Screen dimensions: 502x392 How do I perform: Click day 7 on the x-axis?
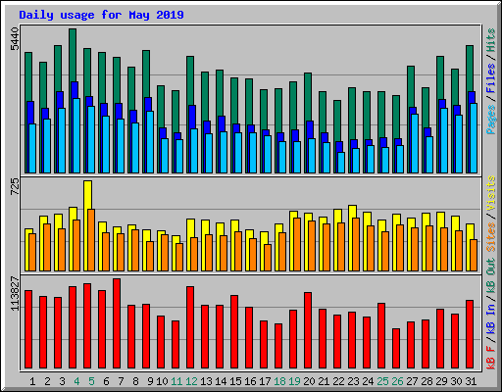121,381
